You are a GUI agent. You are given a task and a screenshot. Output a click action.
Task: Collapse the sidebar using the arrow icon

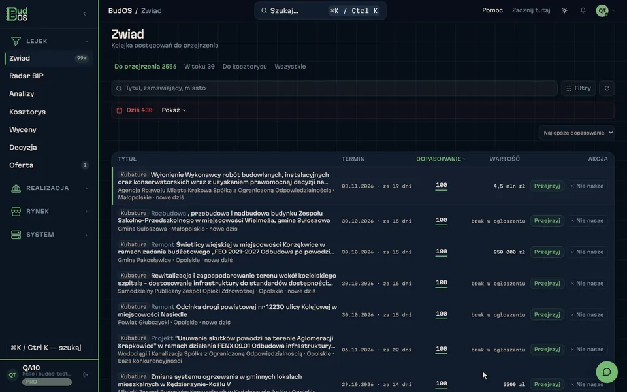pos(84,14)
